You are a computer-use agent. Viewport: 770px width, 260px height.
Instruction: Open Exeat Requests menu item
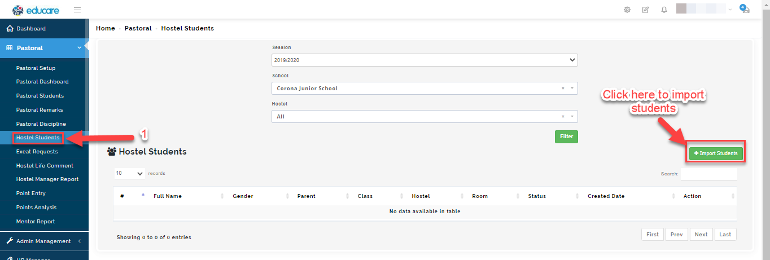point(37,152)
